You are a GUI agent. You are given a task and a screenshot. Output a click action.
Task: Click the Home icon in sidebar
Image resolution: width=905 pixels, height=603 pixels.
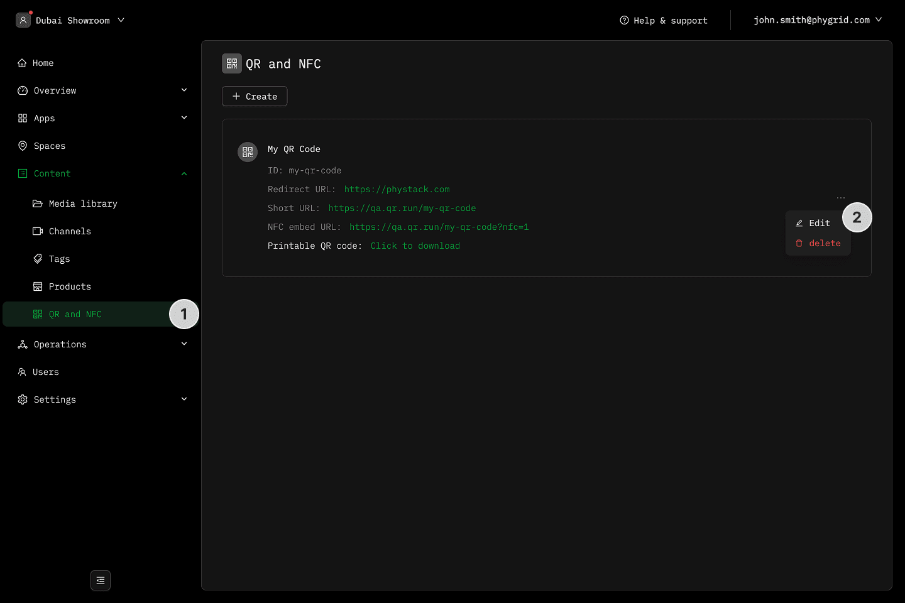click(22, 63)
